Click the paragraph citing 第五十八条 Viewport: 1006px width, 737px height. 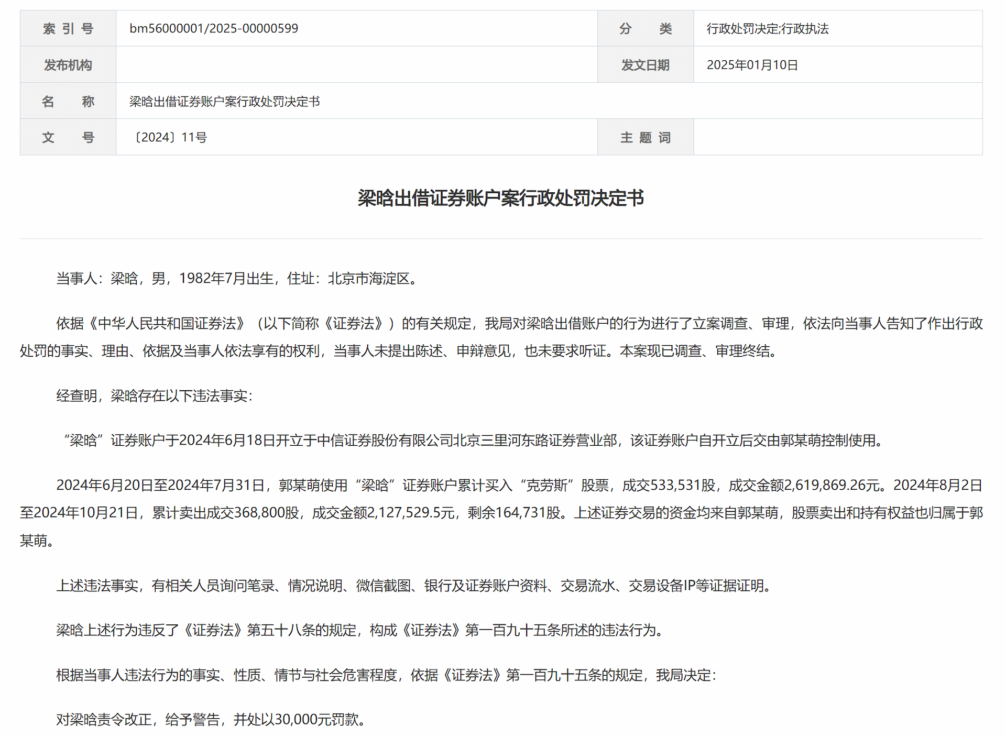362,630
